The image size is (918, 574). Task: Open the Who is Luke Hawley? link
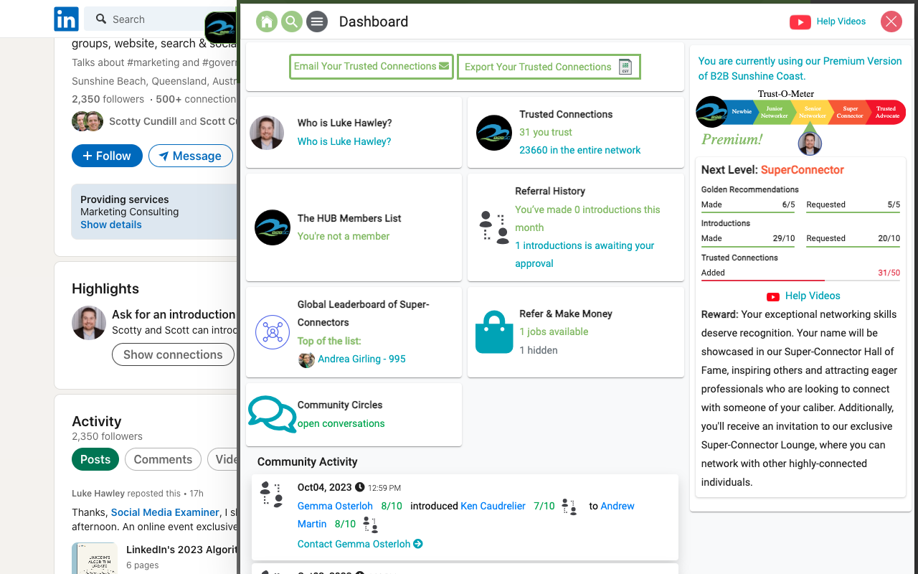pos(344,141)
